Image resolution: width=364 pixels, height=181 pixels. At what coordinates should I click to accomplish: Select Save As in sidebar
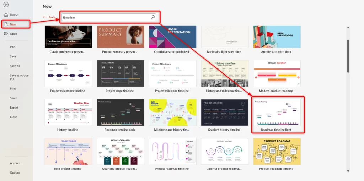coord(15,66)
